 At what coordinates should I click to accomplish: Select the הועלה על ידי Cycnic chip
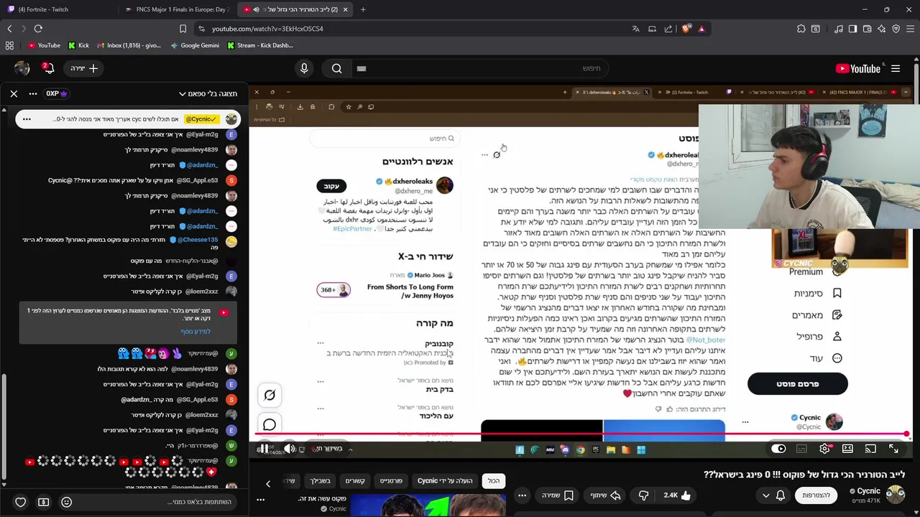coord(445,481)
